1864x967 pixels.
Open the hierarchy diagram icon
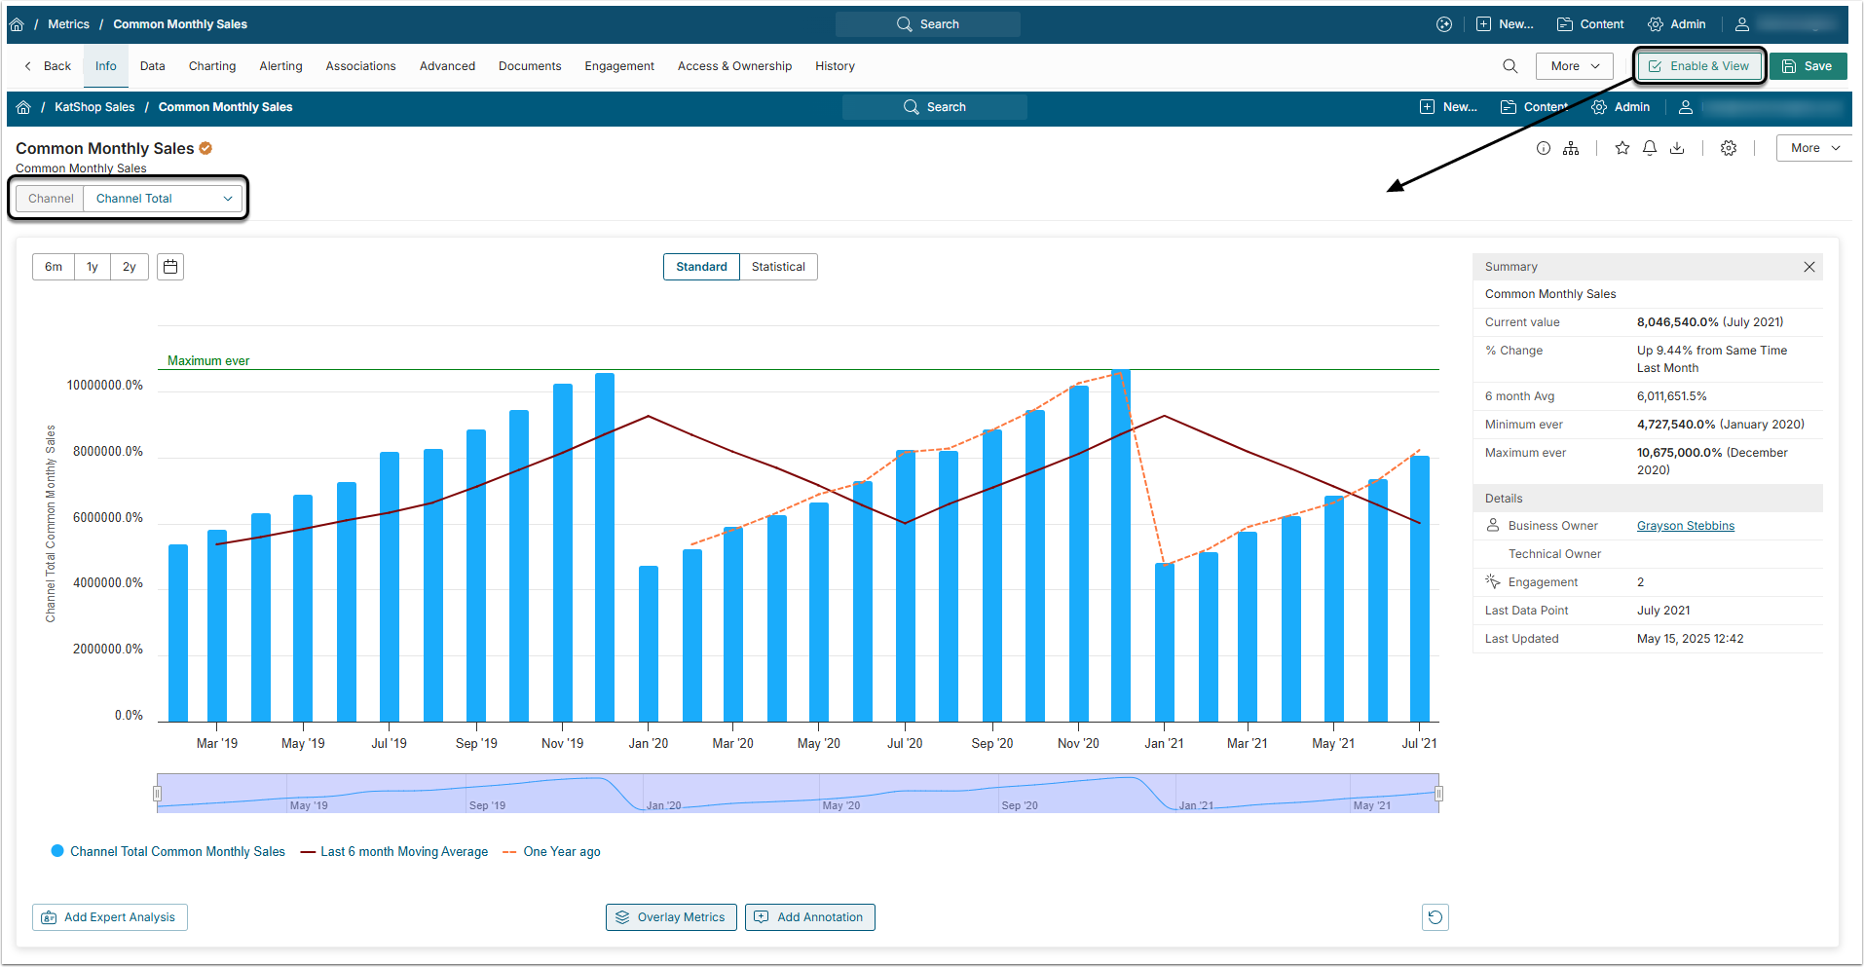coord(1571,148)
